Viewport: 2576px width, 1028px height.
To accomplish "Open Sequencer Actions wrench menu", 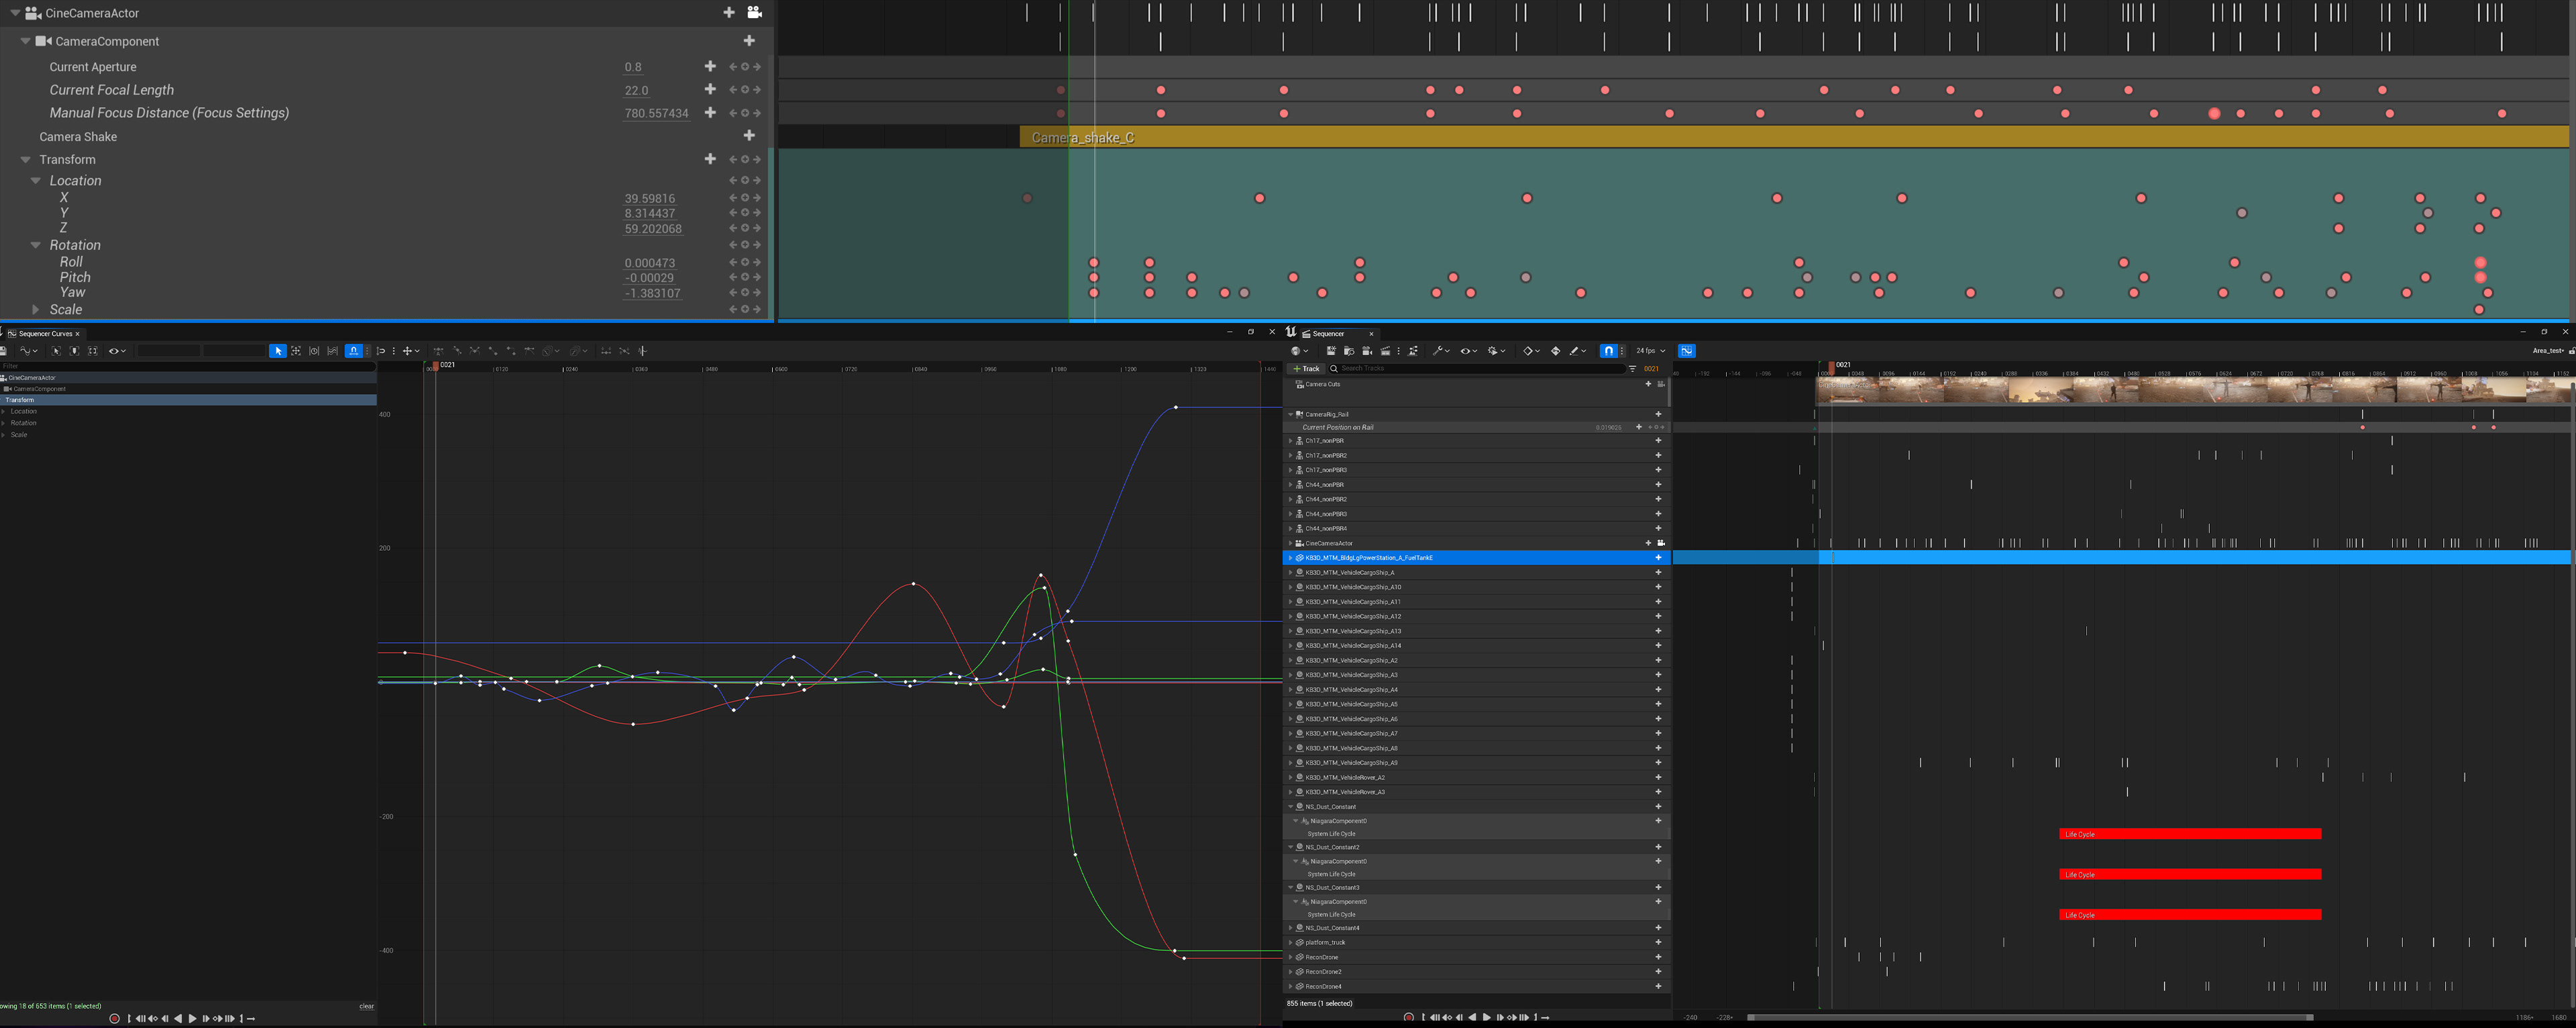I will click(x=1439, y=350).
